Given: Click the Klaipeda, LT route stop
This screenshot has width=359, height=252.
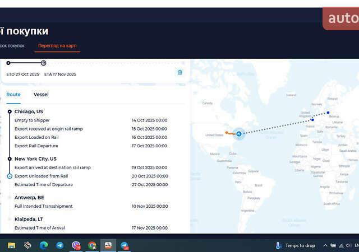Looking at the screenshot, I should coord(30,220).
